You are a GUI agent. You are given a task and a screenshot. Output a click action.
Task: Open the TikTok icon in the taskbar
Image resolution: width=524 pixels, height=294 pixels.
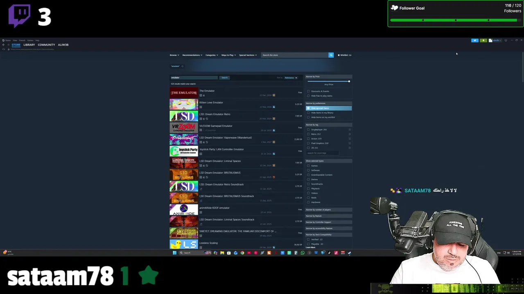coord(329,253)
